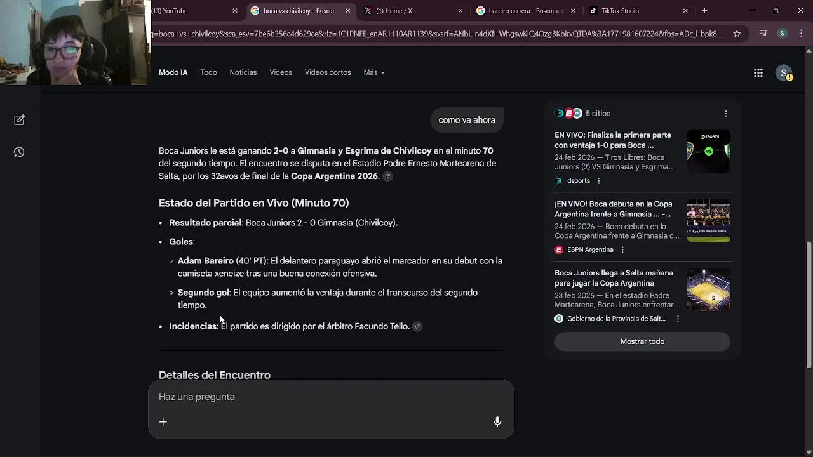Screen dimensions: 813x457
Task: Open more options for ESPN Argentina source
Action: pos(622,250)
